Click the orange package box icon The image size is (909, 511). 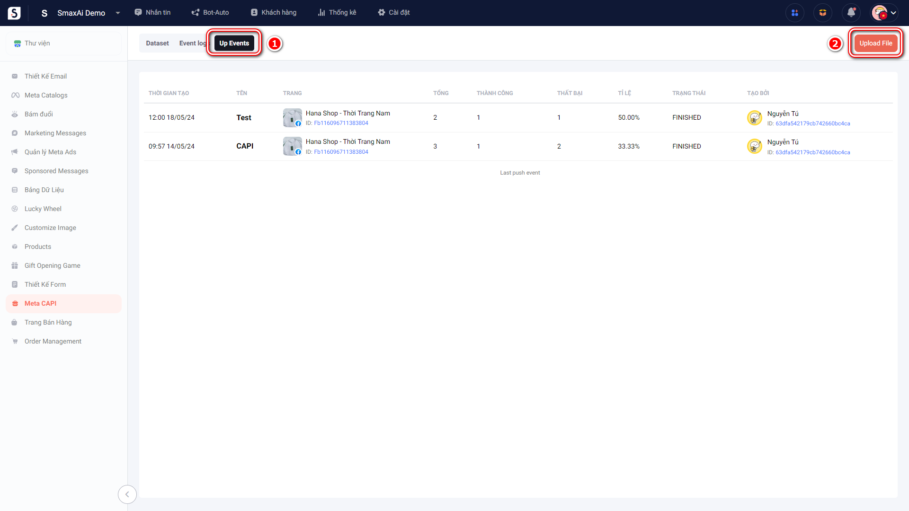(x=822, y=13)
